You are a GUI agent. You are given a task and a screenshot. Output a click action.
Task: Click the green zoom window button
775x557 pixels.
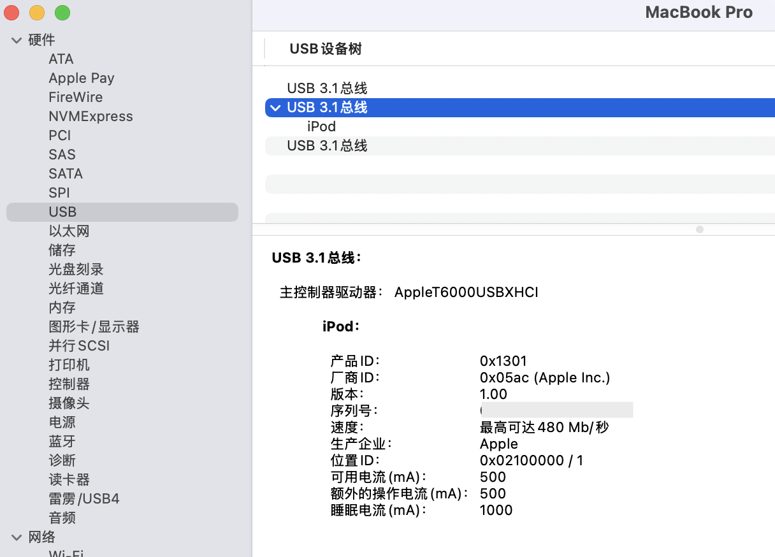pyautogui.click(x=62, y=13)
